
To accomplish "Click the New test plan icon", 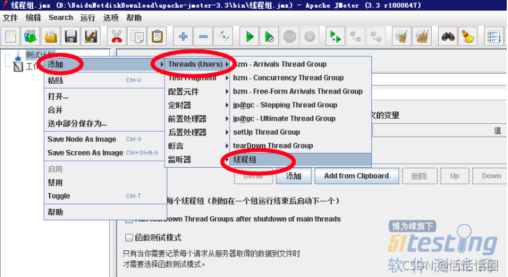I will pos(10,37).
